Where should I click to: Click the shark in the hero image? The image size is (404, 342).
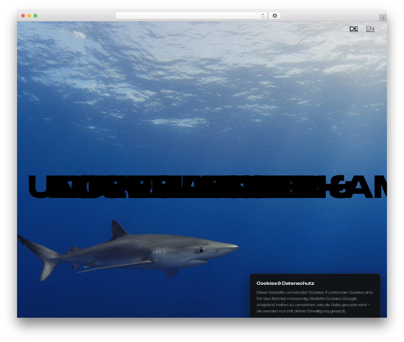(128, 250)
